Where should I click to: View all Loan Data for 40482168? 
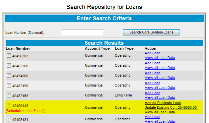[160, 98]
